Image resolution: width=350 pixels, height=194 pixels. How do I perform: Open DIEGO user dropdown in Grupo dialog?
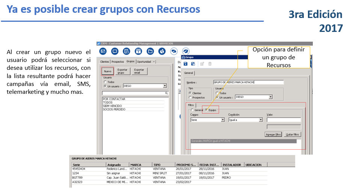coord(270,97)
